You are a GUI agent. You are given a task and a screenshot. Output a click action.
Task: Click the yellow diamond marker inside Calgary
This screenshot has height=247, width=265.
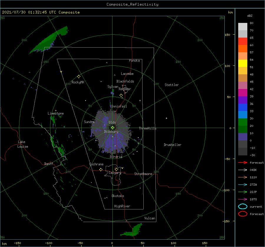pyautogui.click(x=116, y=169)
